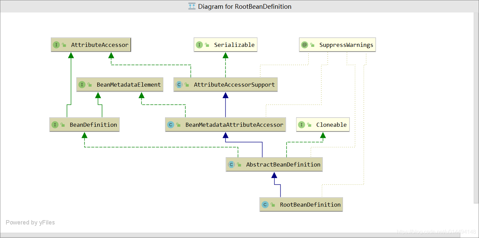Select the Cloneable node label
This screenshot has height=238, width=479.
pyautogui.click(x=332, y=125)
